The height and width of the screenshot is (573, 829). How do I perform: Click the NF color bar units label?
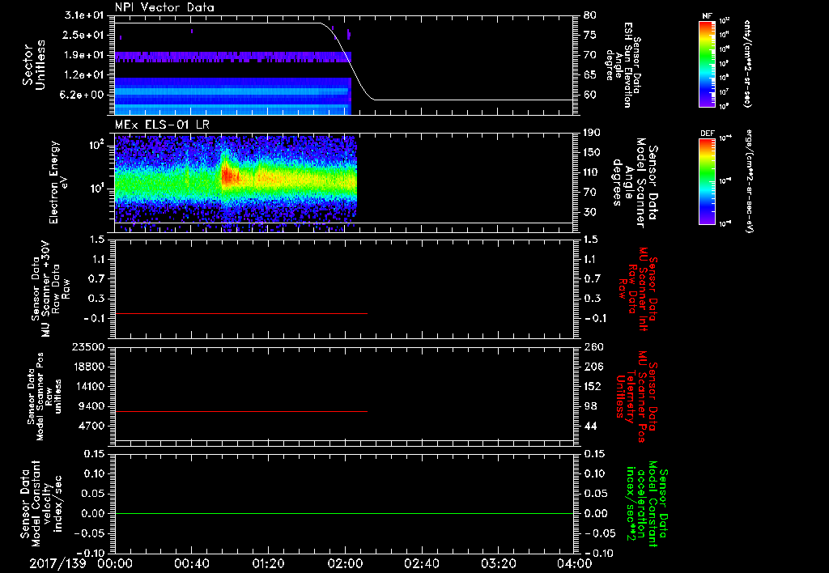(x=747, y=64)
